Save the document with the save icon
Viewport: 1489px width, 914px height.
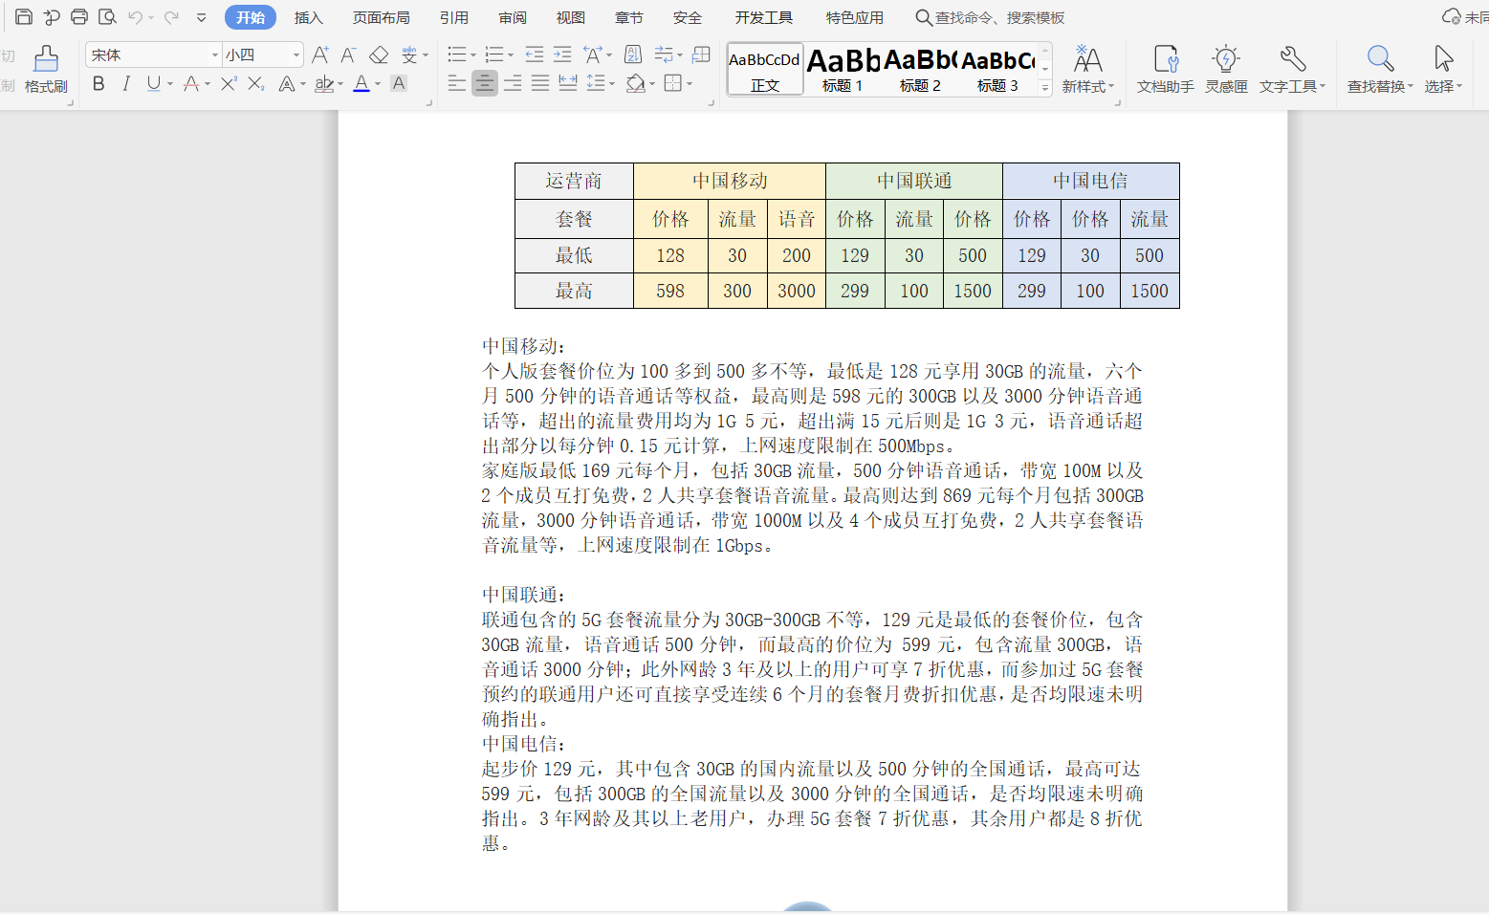tap(24, 17)
